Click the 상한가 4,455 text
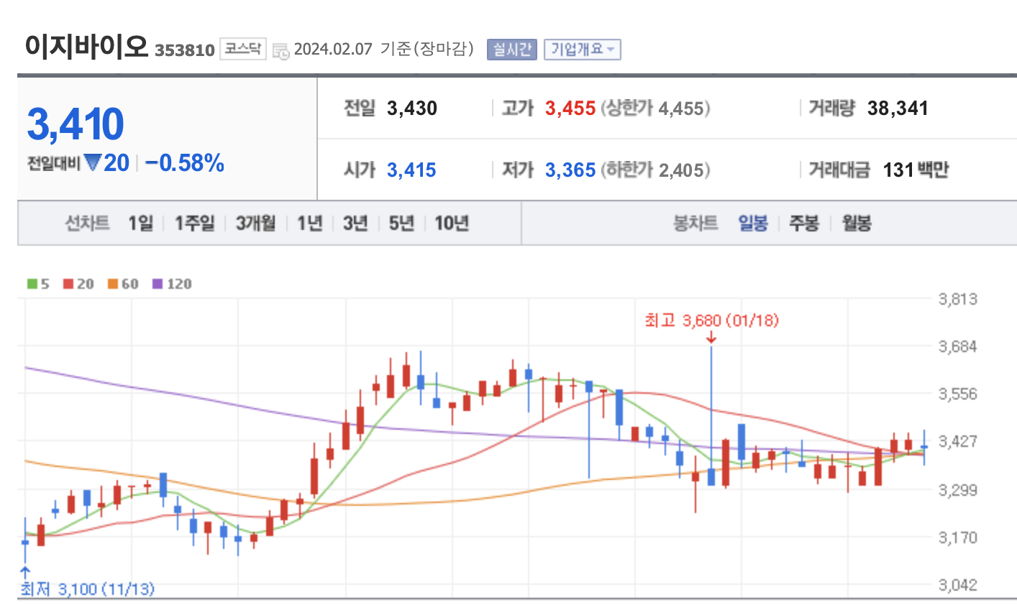The height and width of the screenshot is (605, 1017). coord(656,108)
